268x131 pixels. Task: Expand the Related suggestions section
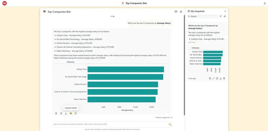(163, 117)
